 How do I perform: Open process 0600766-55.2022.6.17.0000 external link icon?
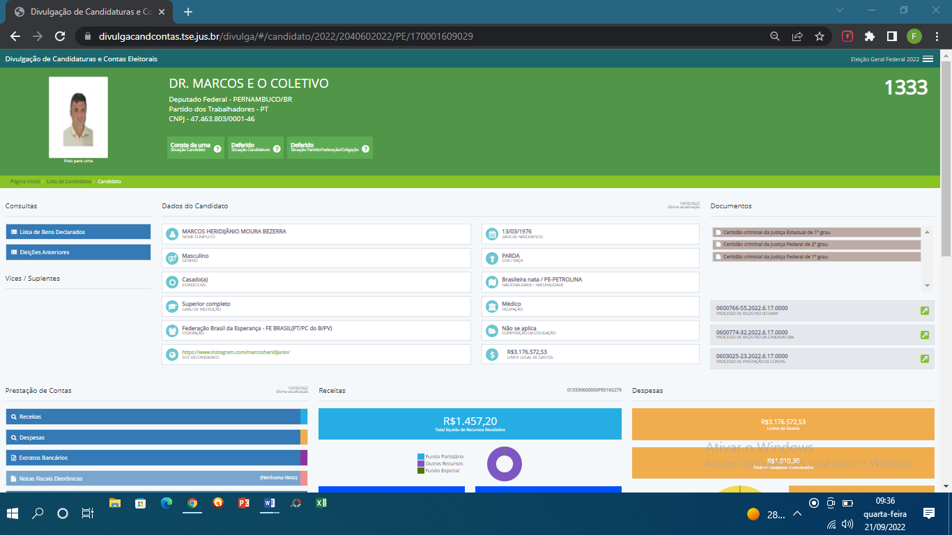[925, 311]
